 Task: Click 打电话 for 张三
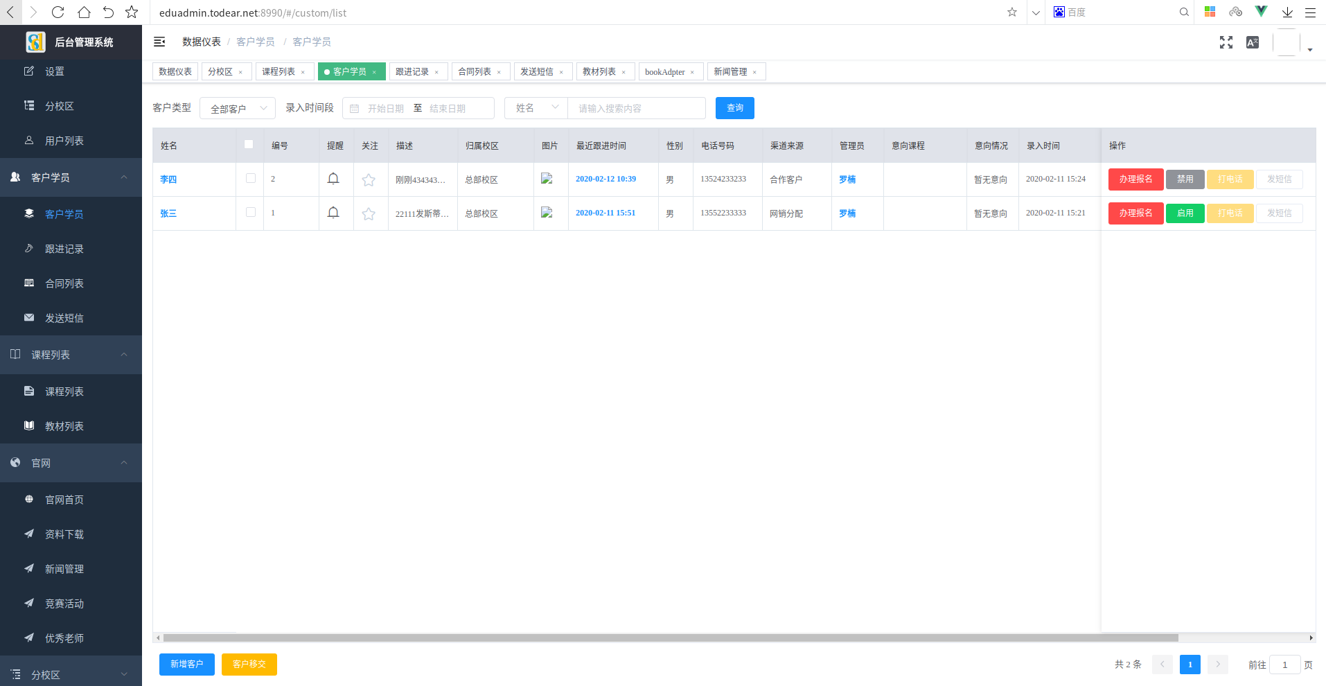(x=1230, y=213)
